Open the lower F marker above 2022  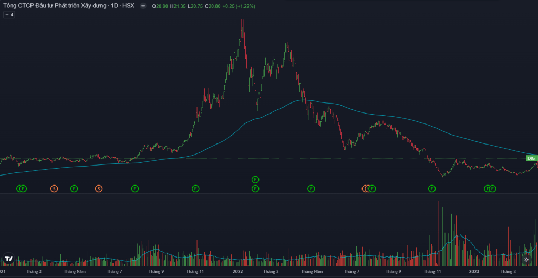[x=255, y=188]
